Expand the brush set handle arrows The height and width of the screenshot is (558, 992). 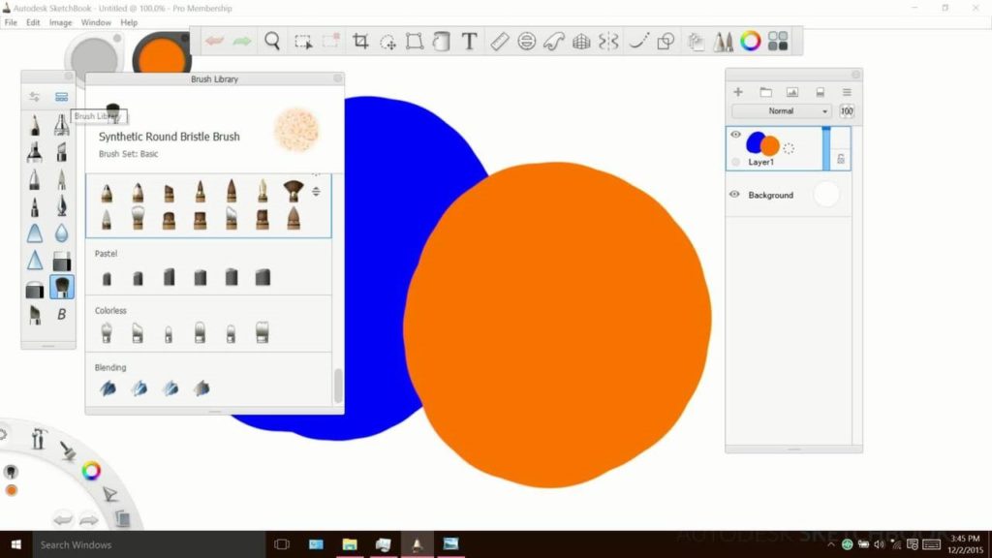[316, 191]
